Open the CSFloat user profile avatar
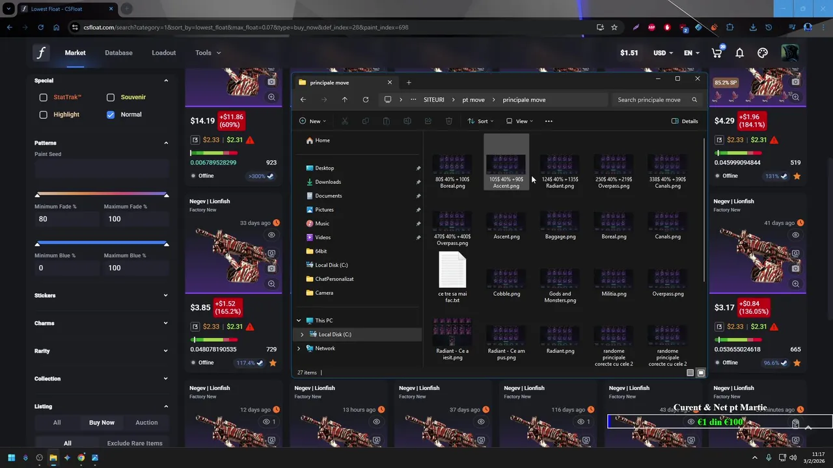833x468 pixels. (x=790, y=53)
